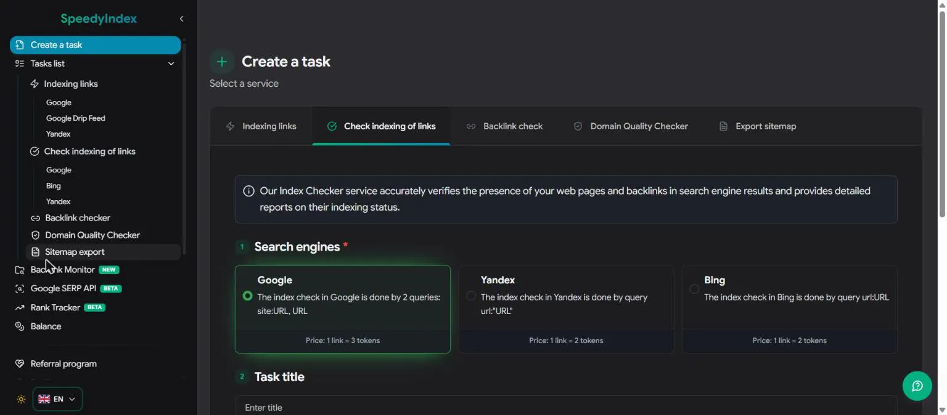Click the shield icon on Domain Quality Checker tab
The width and height of the screenshot is (947, 415).
(578, 126)
